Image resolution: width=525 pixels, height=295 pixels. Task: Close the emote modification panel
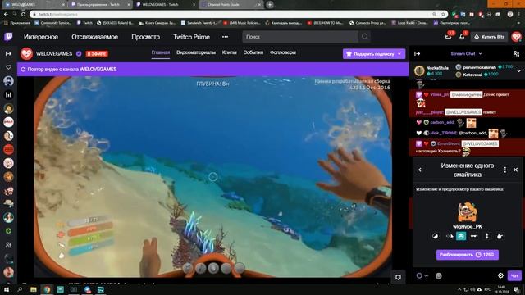tap(516, 170)
